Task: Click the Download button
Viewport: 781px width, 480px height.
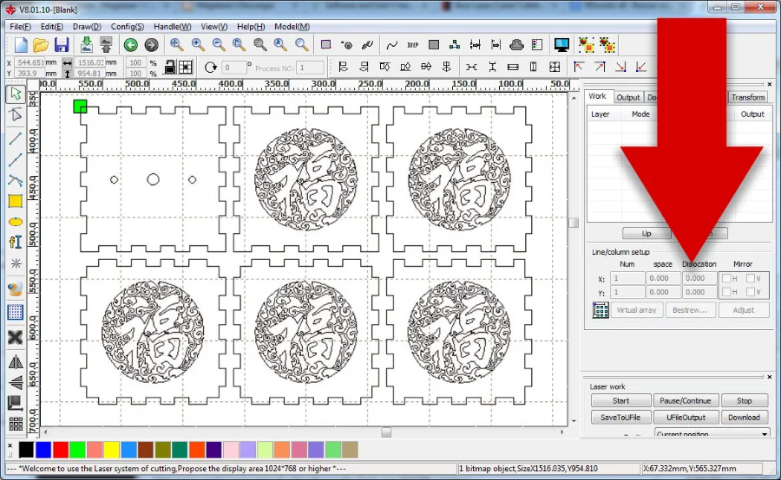Action: click(744, 417)
